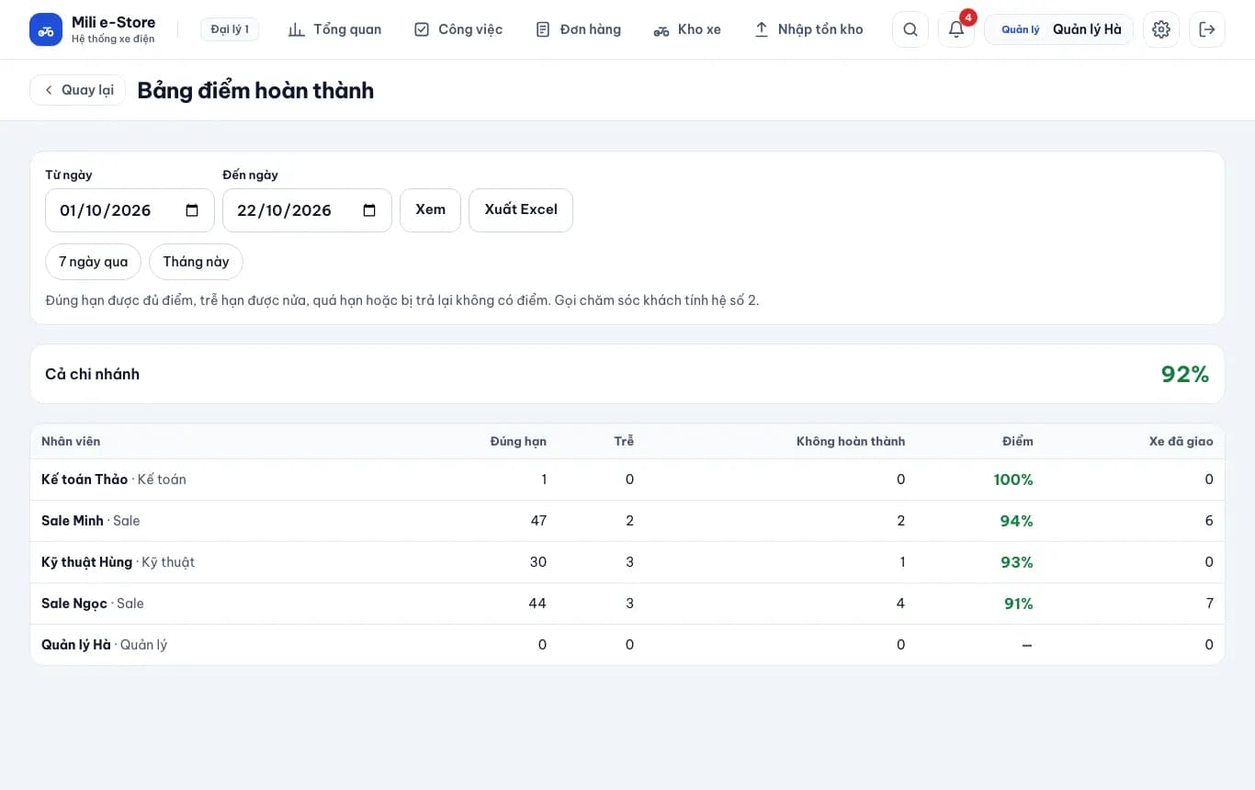Open the Đơn hàng menu
Image resolution: width=1255 pixels, height=790 pixels.
(x=578, y=29)
